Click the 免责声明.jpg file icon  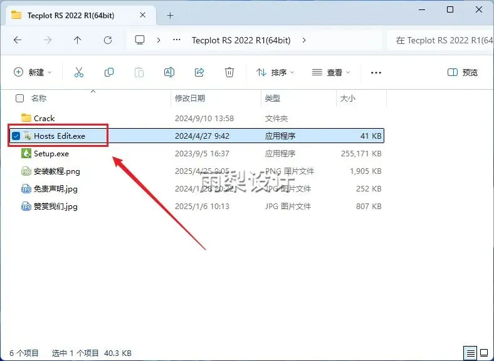point(26,189)
